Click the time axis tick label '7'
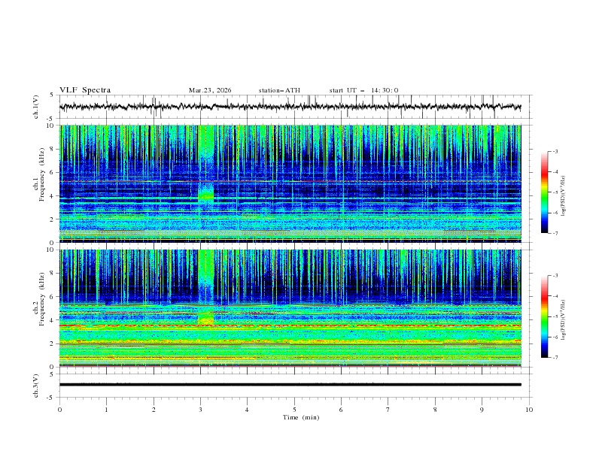 coord(388,410)
